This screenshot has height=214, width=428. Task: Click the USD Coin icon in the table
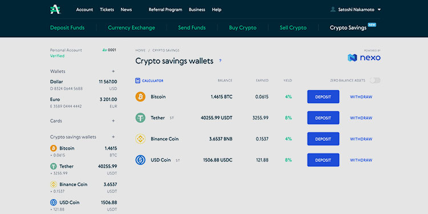(x=140, y=160)
